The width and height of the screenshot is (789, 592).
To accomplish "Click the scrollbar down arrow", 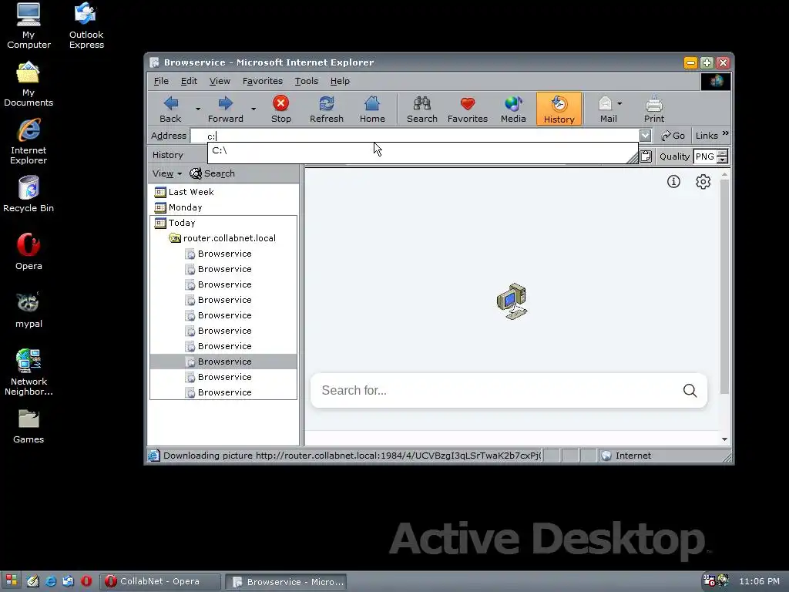I will pos(724,439).
